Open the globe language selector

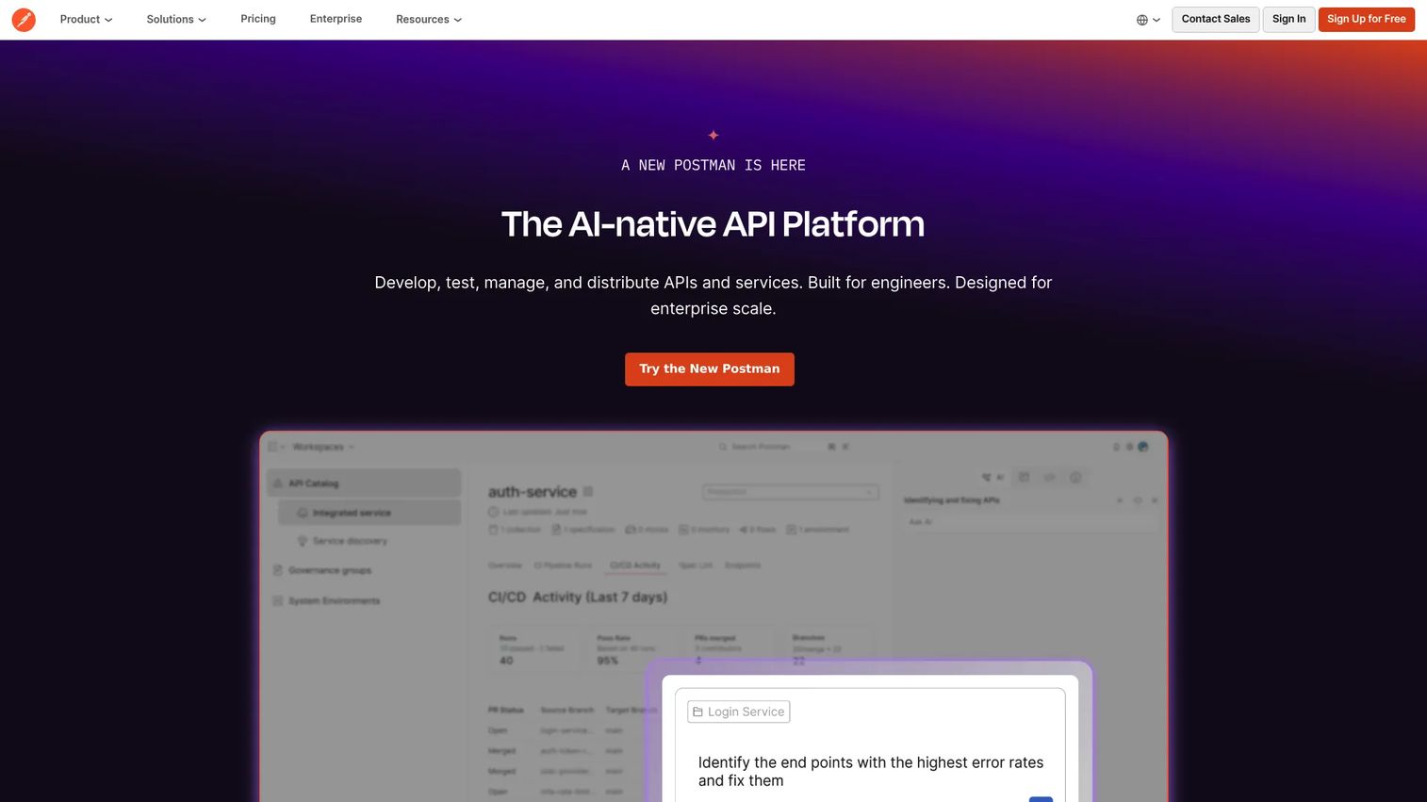point(1148,20)
